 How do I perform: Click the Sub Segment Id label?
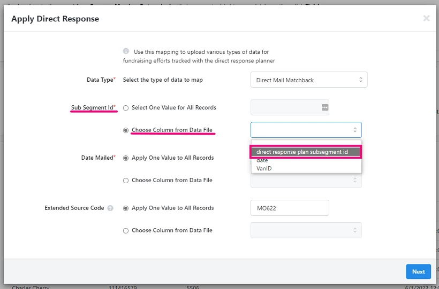coord(93,107)
